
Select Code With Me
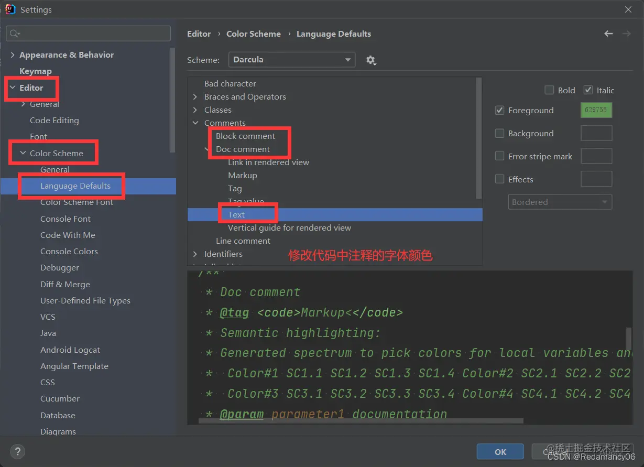coord(68,235)
